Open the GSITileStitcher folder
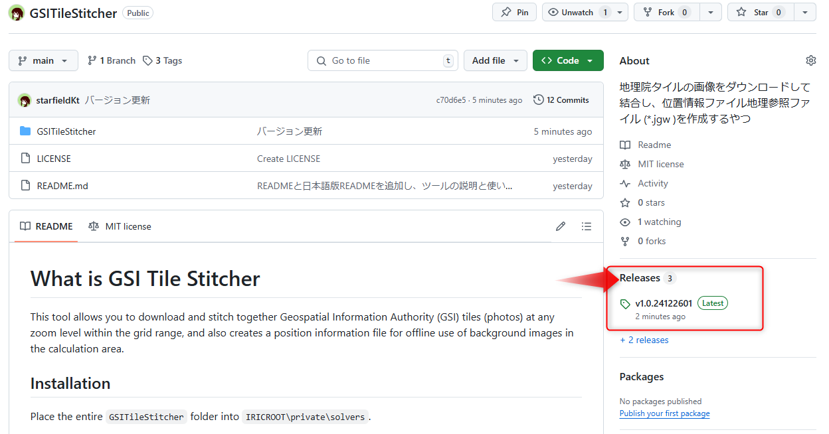This screenshot has width=829, height=434. click(66, 131)
